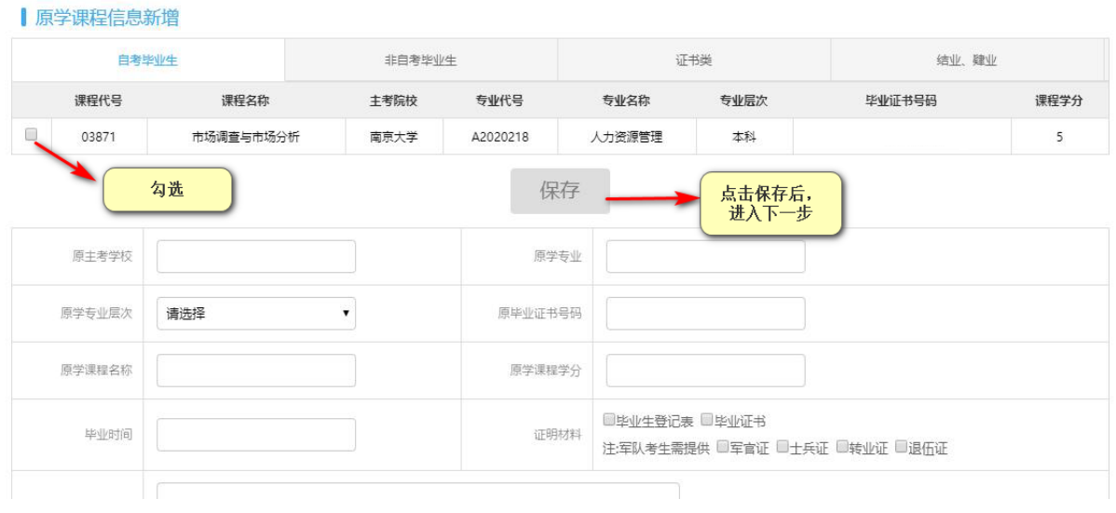
Task: Click the 保存 button
Action: (560, 191)
